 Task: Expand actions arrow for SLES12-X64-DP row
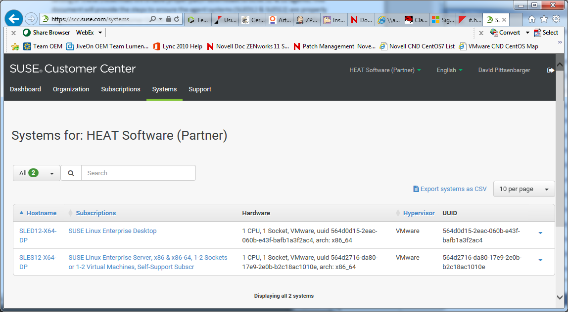click(540, 260)
